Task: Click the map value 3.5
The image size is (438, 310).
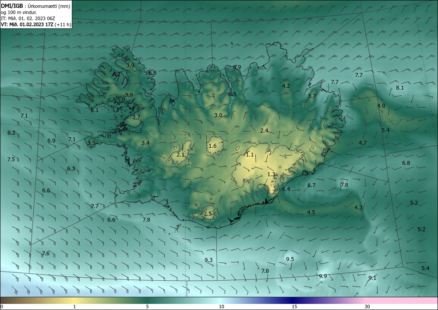Action: [x=92, y=143]
